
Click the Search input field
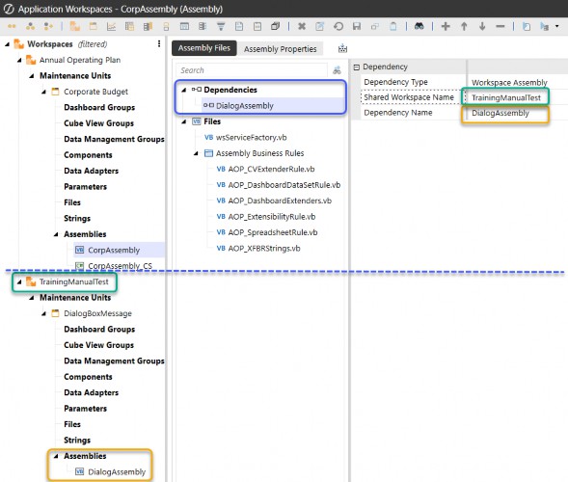pyautogui.click(x=252, y=70)
